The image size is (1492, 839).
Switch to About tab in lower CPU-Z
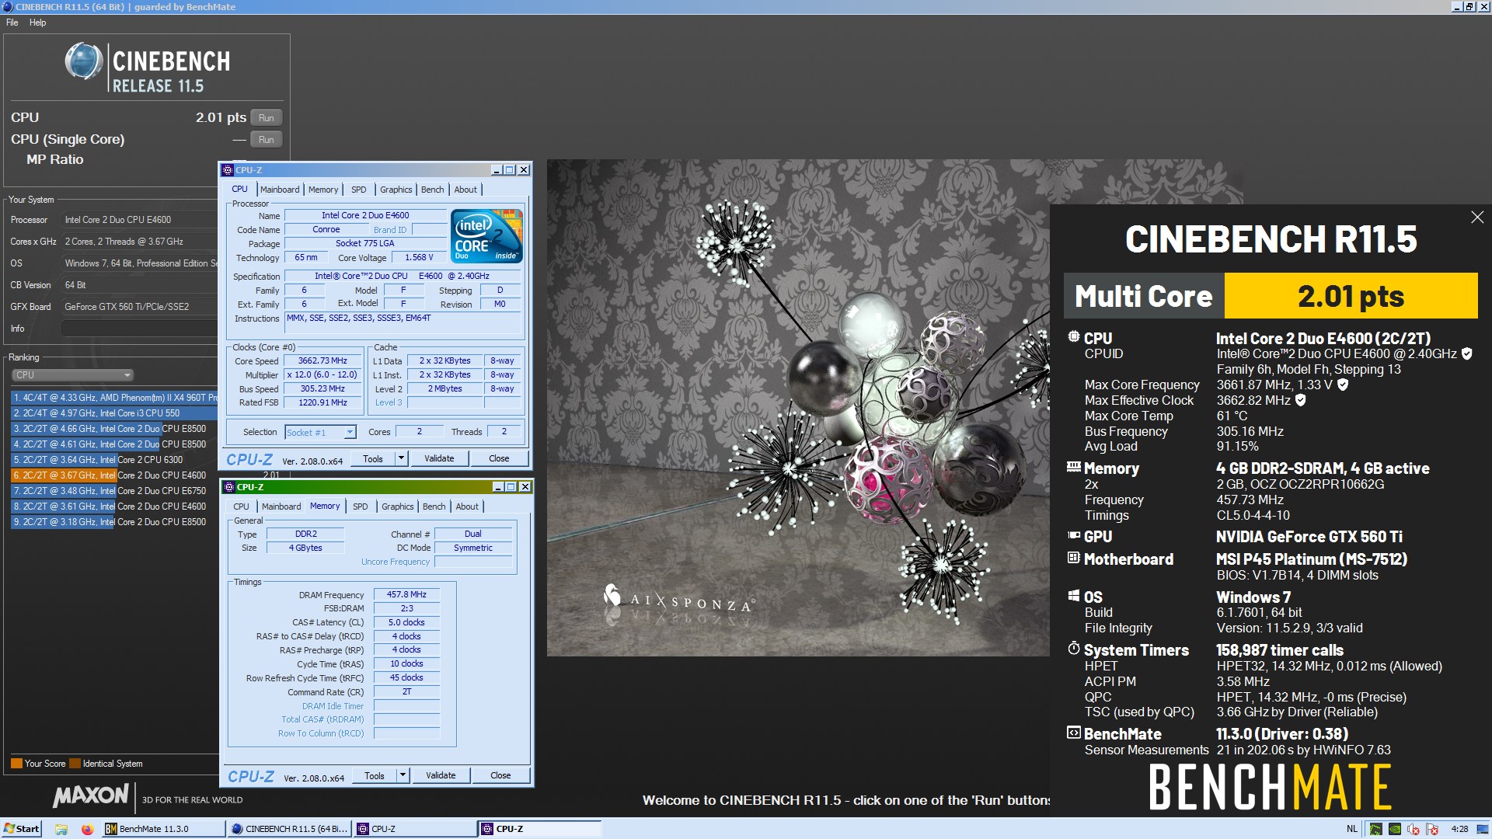tap(467, 507)
